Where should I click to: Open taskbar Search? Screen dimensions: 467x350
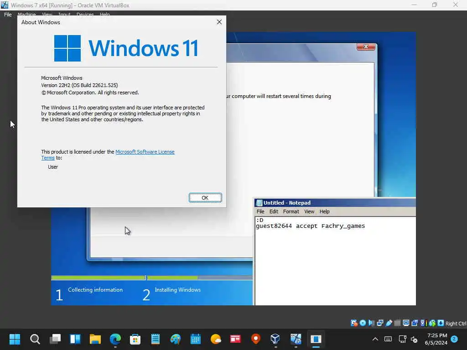pos(35,339)
